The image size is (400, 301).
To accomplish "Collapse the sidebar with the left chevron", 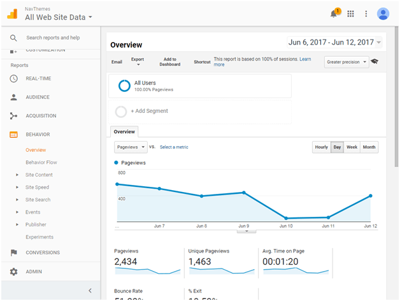I will click(x=90, y=291).
